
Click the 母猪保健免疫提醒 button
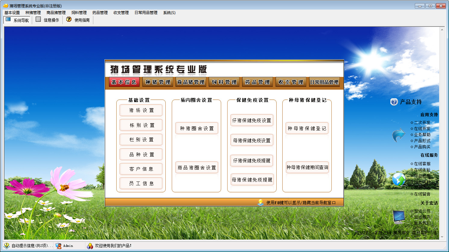[252, 180]
